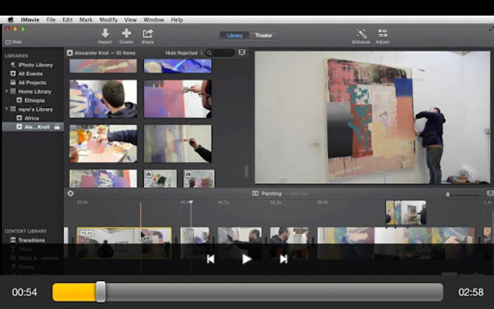This screenshot has width=494, height=309.
Task: Click the play button overlay
Action: 246,259
